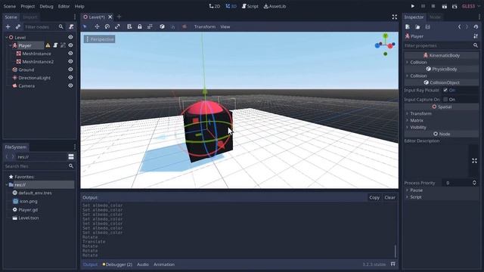Activate the Scale mode tool

(x=117, y=27)
